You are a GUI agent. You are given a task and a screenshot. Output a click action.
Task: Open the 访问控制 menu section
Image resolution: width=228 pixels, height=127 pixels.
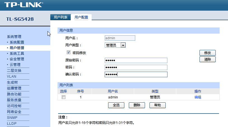tap(14, 106)
